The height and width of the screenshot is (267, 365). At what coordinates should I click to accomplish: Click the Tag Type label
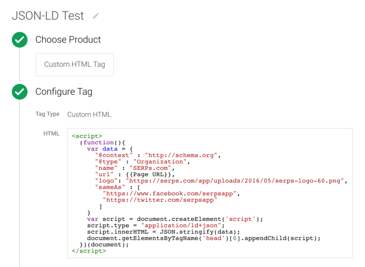click(47, 114)
